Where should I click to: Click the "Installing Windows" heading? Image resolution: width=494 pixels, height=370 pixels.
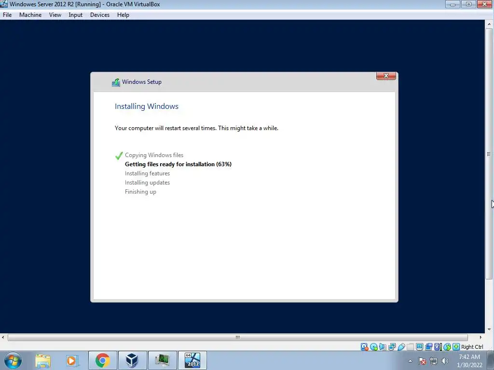(x=147, y=106)
